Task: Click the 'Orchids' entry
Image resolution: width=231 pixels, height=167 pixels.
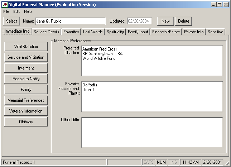Action: pos(89,90)
